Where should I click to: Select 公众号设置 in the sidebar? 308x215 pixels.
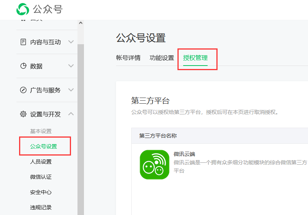point(44,146)
